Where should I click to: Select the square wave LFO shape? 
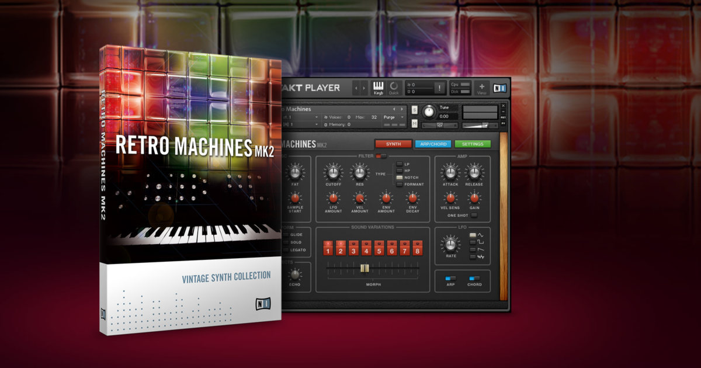[473, 242]
